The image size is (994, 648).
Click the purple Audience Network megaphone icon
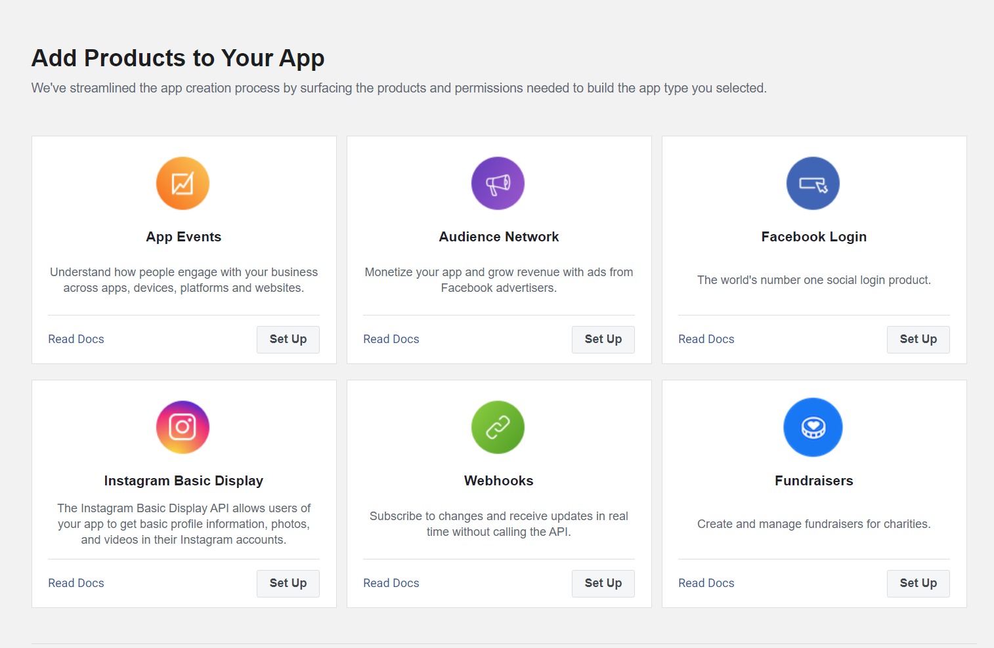click(498, 184)
